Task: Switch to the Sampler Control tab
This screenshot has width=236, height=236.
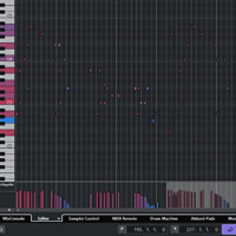Action: pos(84,219)
